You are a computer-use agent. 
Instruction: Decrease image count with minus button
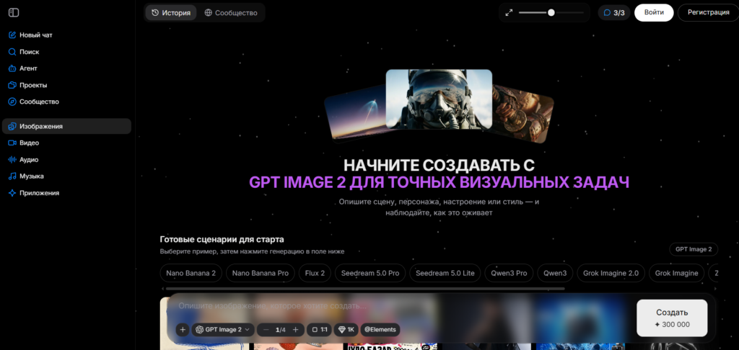click(266, 330)
